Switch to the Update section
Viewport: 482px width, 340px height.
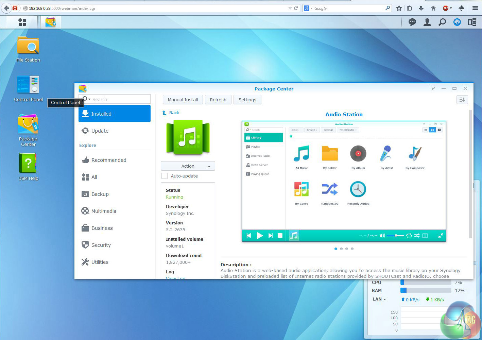coord(100,131)
